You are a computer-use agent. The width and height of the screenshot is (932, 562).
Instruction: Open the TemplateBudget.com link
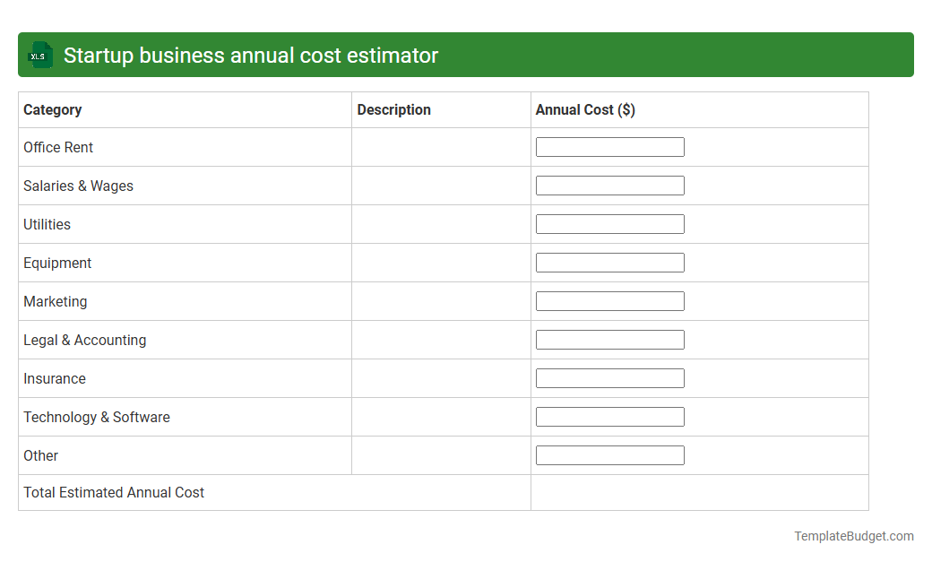pos(853,535)
